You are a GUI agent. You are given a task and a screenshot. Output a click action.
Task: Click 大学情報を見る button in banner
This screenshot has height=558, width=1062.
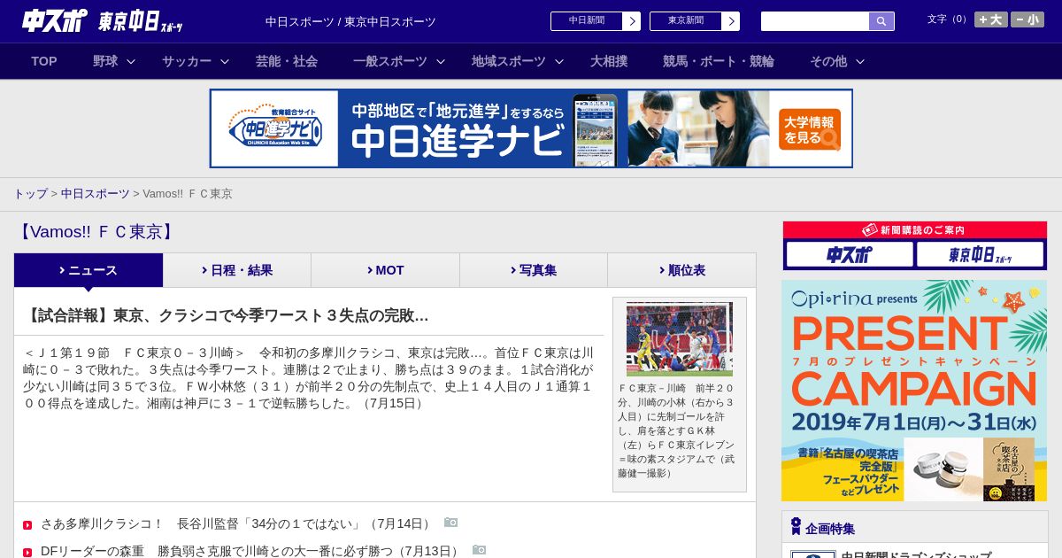coord(810,129)
